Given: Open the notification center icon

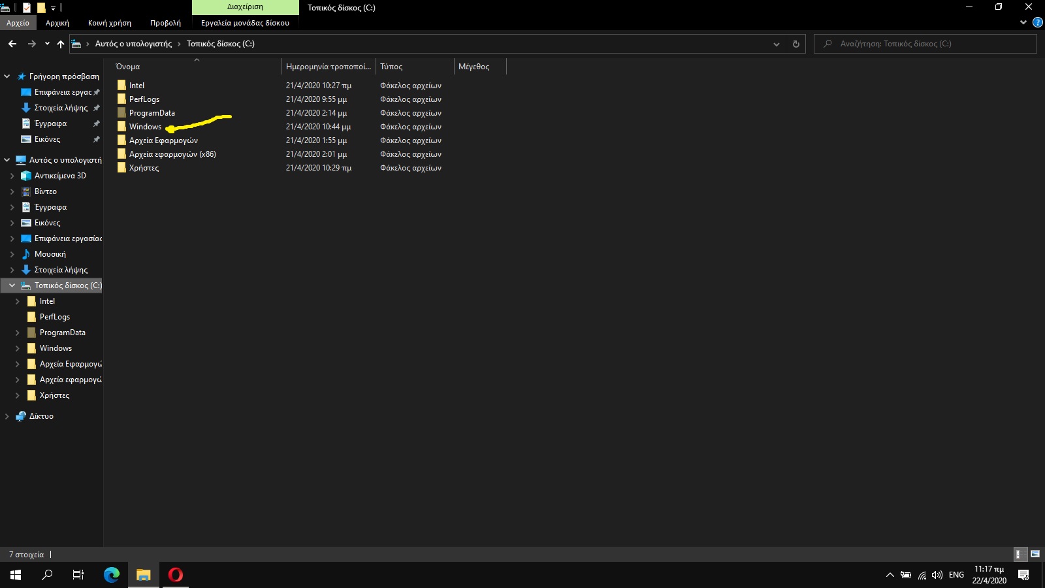Looking at the screenshot, I should [x=1023, y=575].
